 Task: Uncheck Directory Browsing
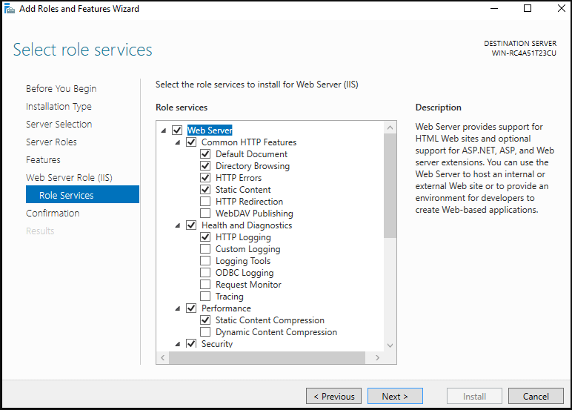205,166
